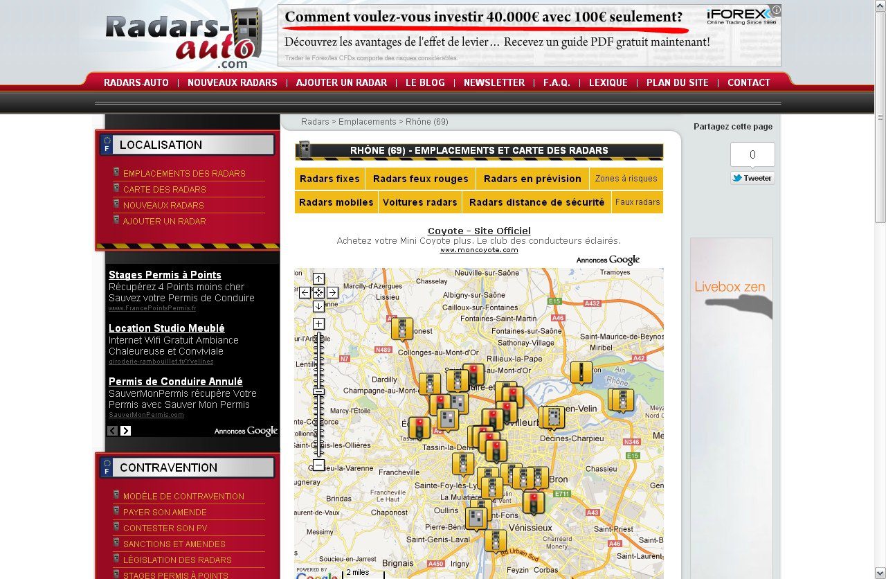The width and height of the screenshot is (886, 579).
Task: Click the red-light radar marker near Saint-Fons
Action: [x=533, y=502]
